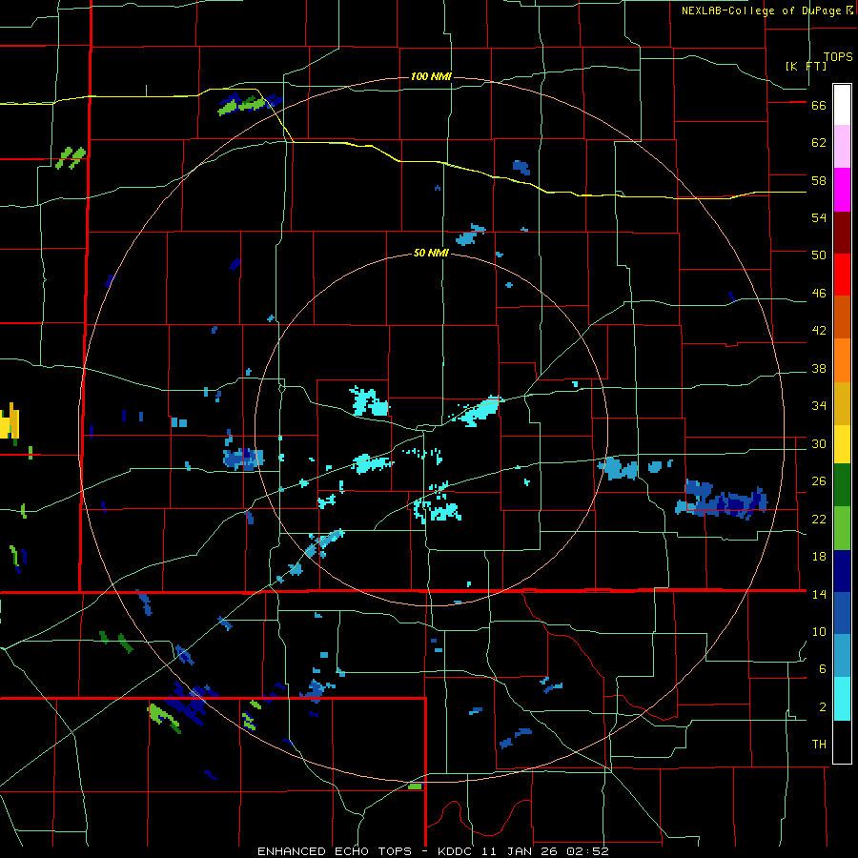Click the magenta legend swatch near 58
Image resolution: width=858 pixels, height=858 pixels.
tap(842, 190)
